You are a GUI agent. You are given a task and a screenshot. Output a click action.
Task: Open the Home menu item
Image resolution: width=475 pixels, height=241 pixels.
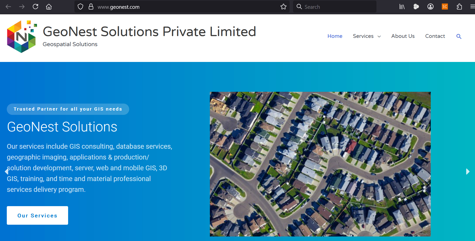tap(335, 36)
